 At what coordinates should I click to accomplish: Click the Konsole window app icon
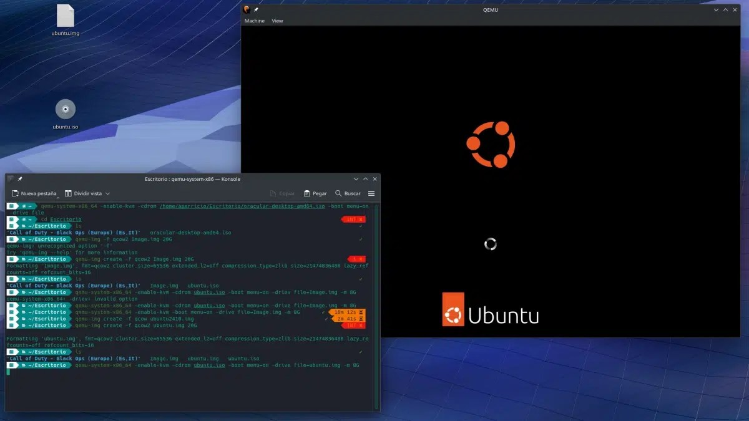(11, 179)
